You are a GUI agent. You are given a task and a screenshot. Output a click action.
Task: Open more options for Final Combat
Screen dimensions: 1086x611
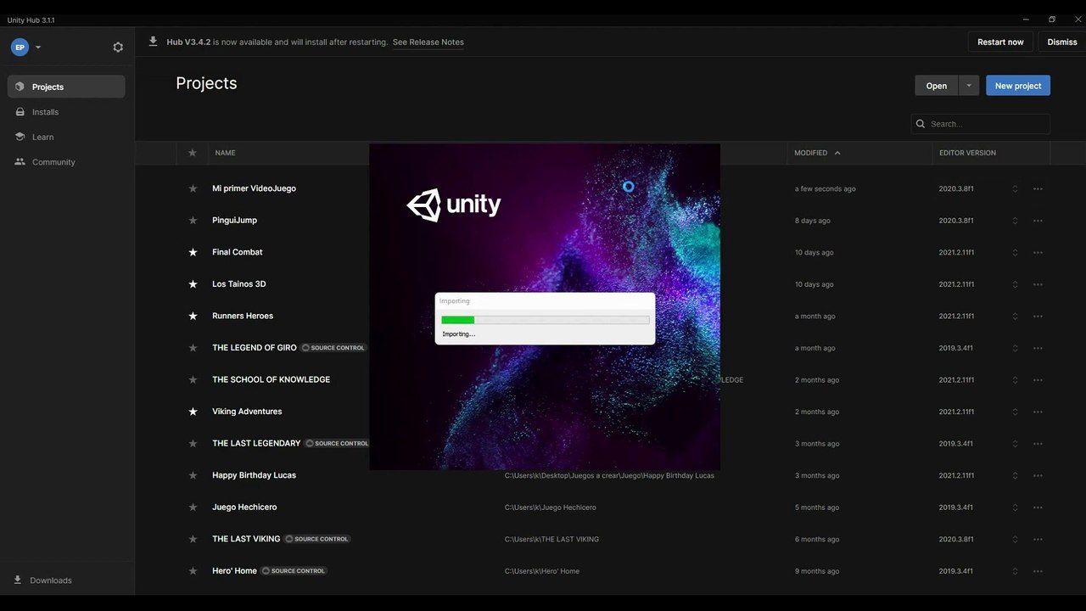point(1038,252)
